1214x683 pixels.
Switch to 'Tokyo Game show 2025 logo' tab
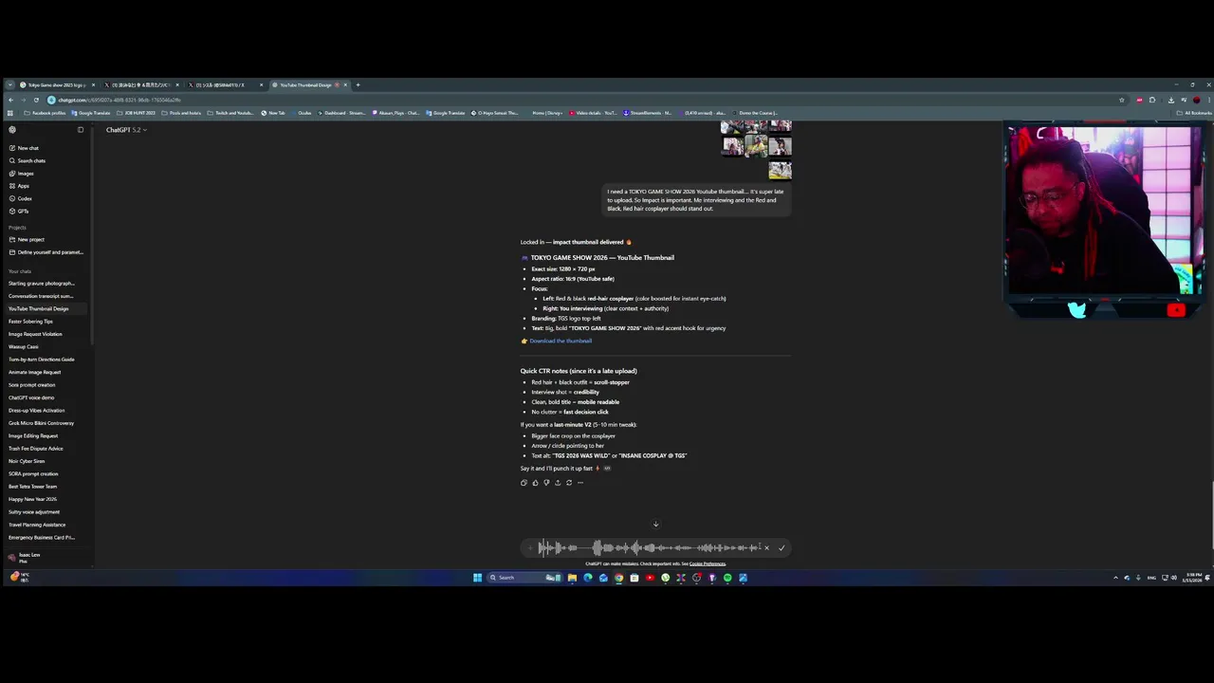(56, 85)
